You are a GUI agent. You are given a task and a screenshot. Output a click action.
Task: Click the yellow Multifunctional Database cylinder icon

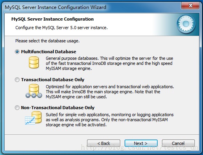34,63
